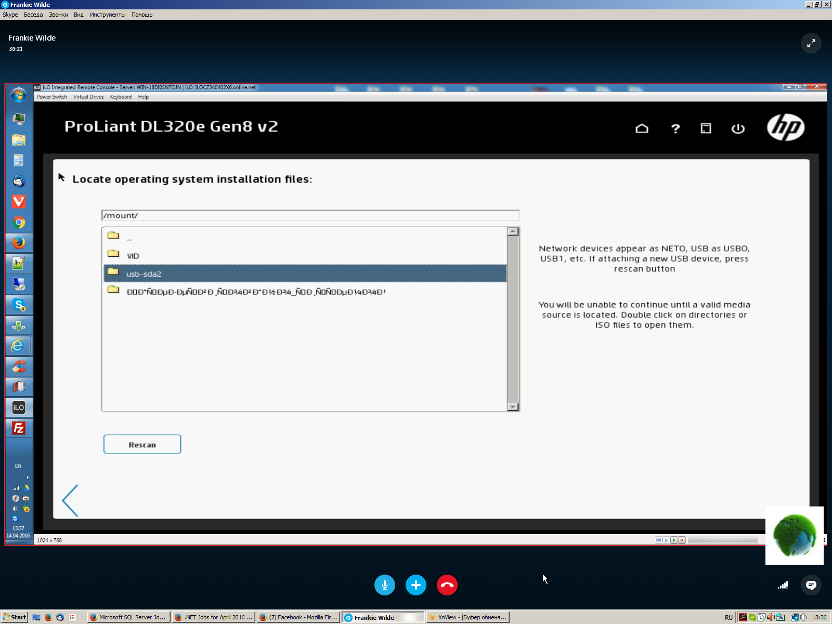Open the Беседа menu

tap(33, 15)
